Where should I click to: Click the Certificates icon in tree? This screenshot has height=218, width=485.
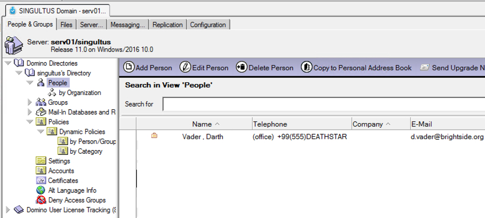tap(41, 180)
